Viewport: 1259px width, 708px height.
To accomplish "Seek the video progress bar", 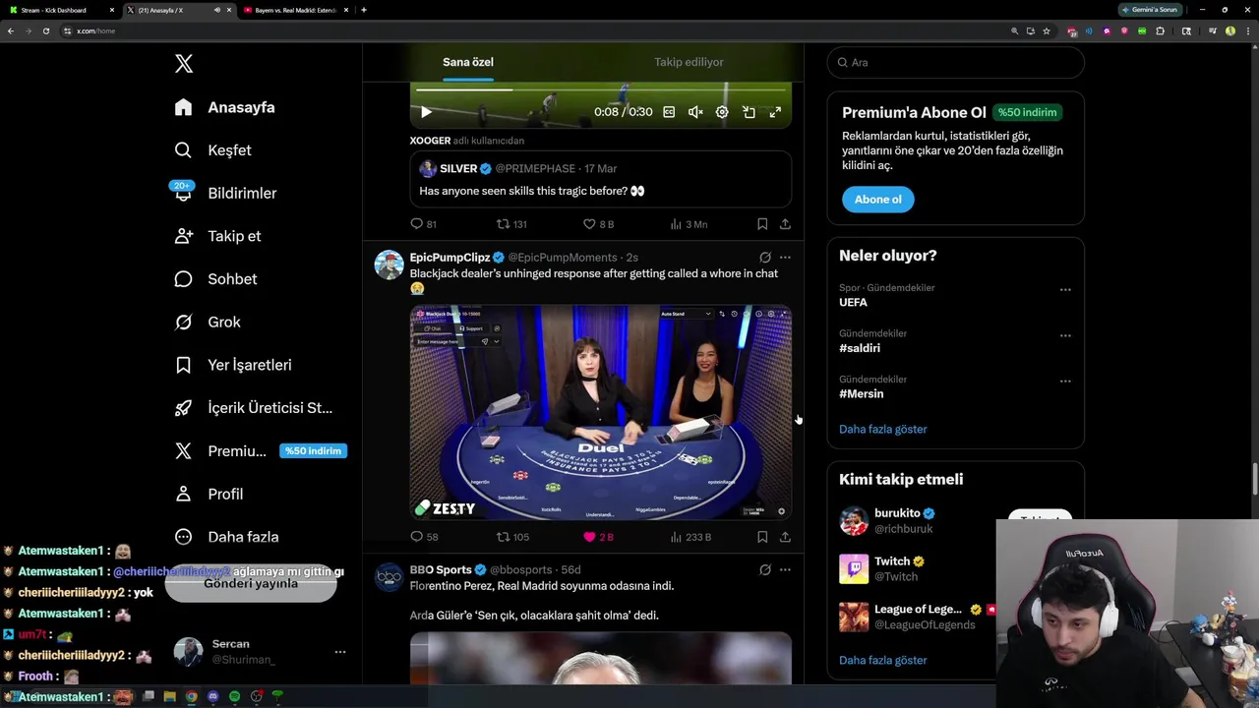I will pyautogui.click(x=600, y=89).
